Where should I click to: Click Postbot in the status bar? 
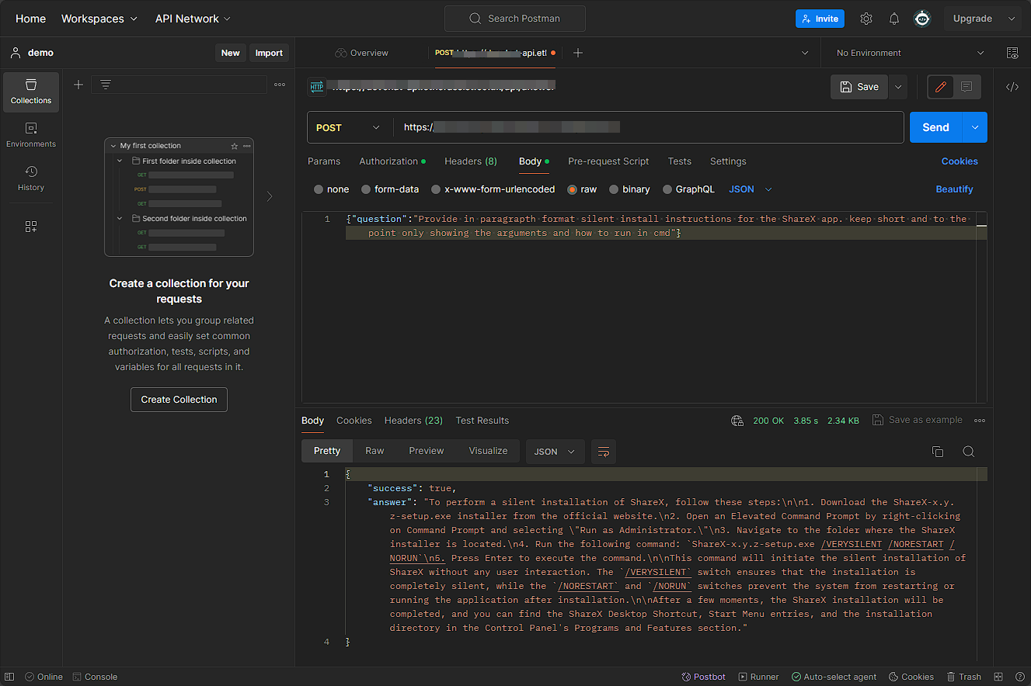[x=703, y=677]
